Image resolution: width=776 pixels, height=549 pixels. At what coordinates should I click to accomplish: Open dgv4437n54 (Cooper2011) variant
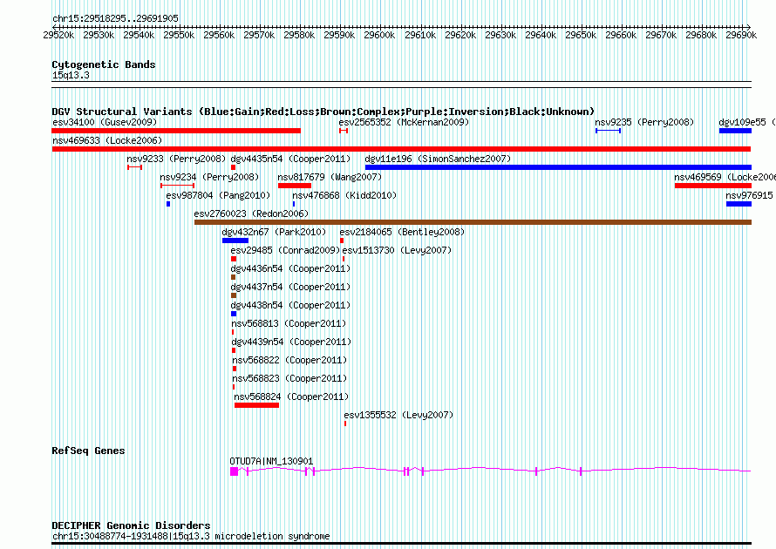click(290, 287)
